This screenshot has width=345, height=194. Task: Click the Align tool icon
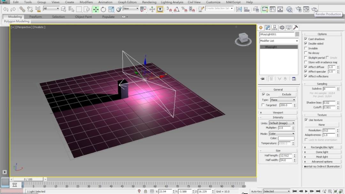pos(247,9)
